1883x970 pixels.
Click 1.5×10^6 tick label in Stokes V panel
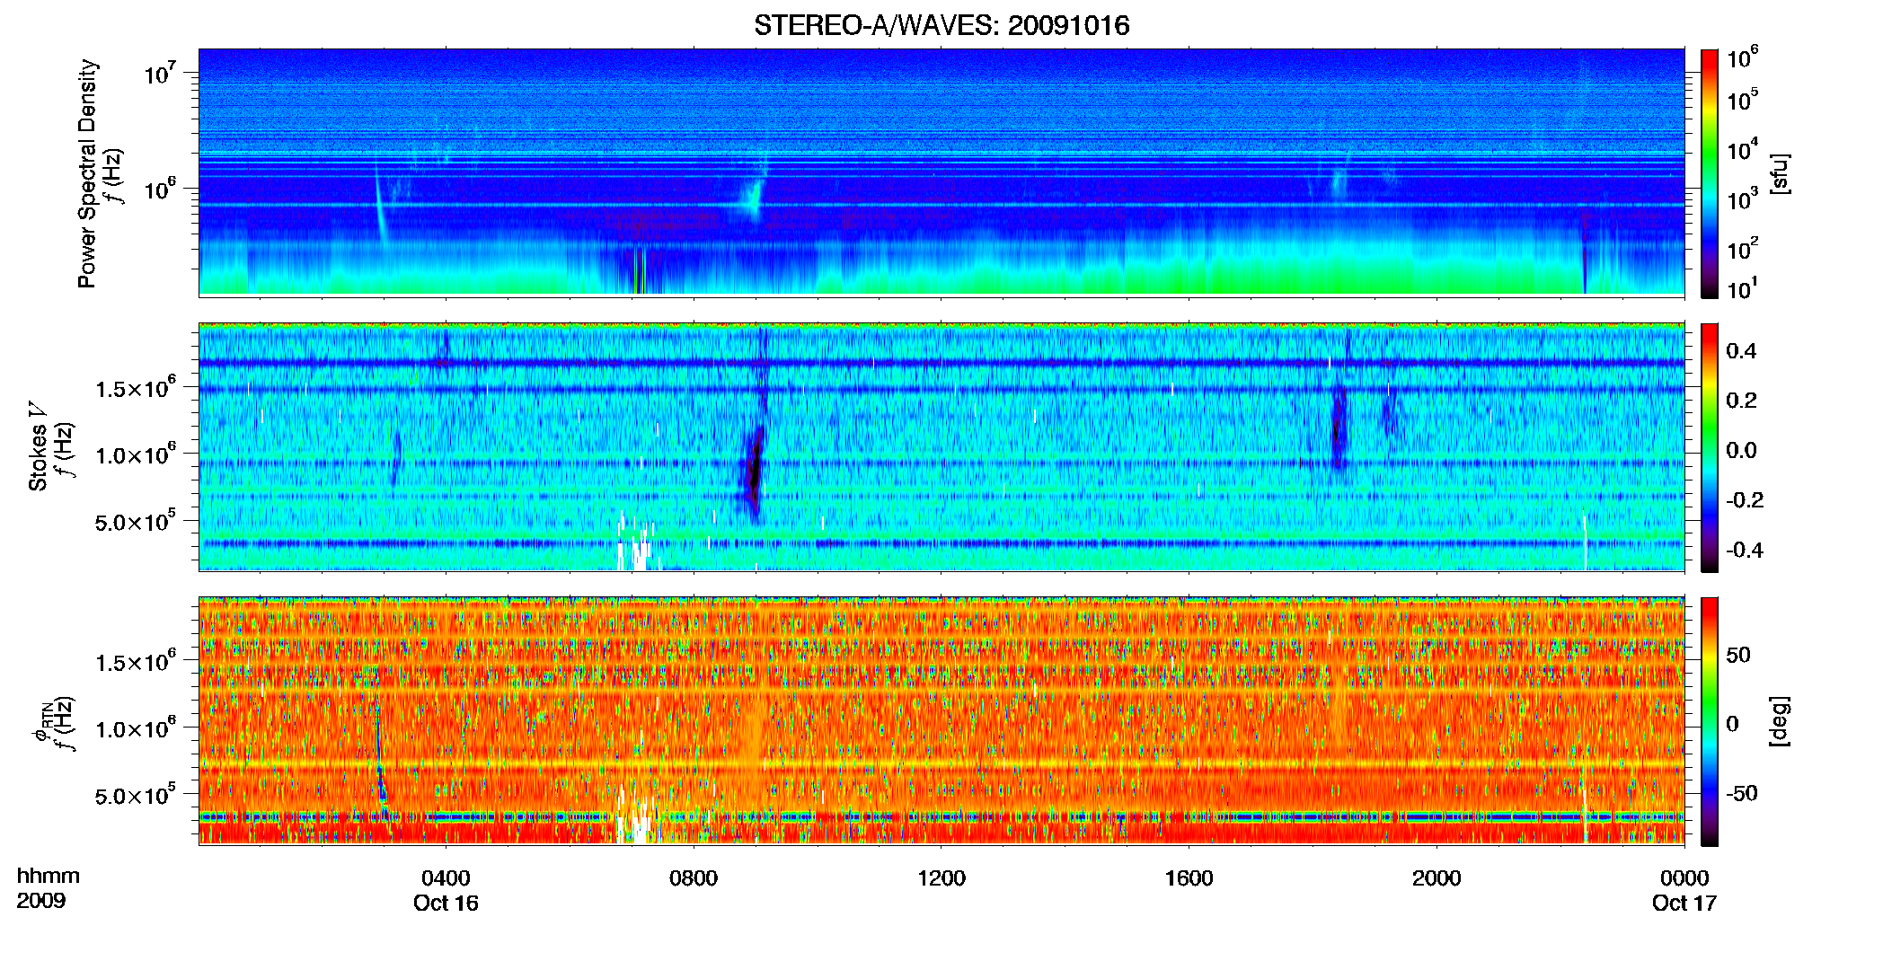coord(136,388)
